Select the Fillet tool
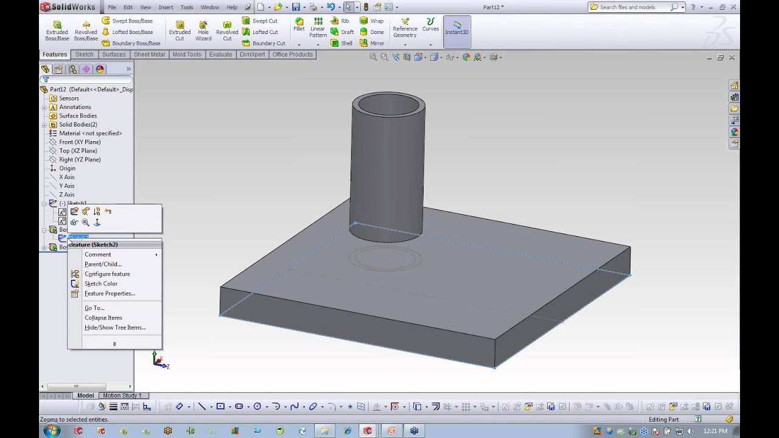Screen dimensions: 779x438 tap(299, 25)
